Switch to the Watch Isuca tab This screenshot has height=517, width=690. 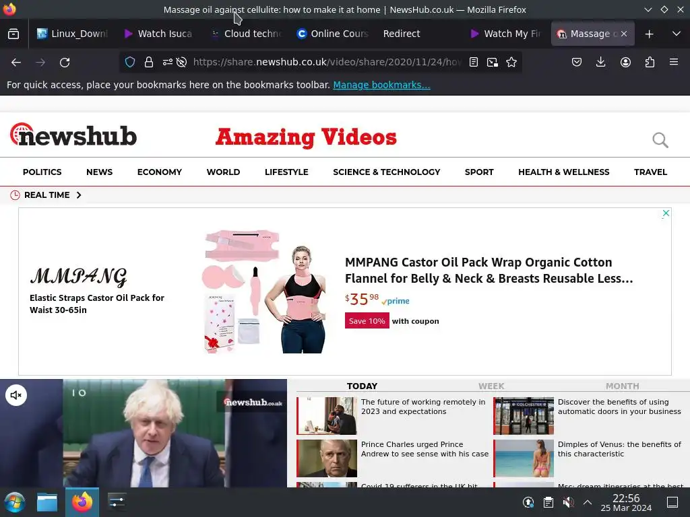click(x=158, y=34)
